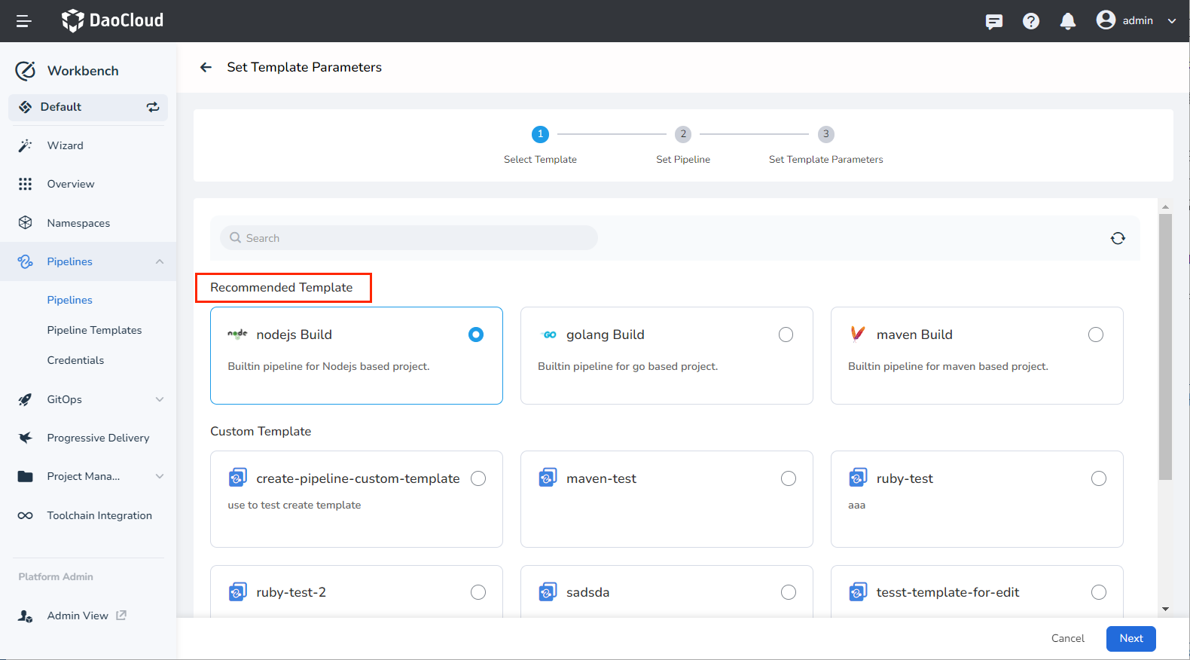
Task: Click the Next button
Action: tap(1130, 638)
